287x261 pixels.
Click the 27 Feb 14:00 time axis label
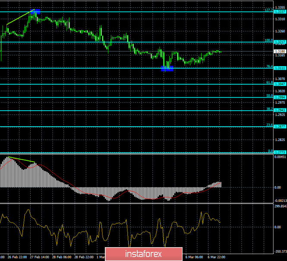(x=39, y=257)
